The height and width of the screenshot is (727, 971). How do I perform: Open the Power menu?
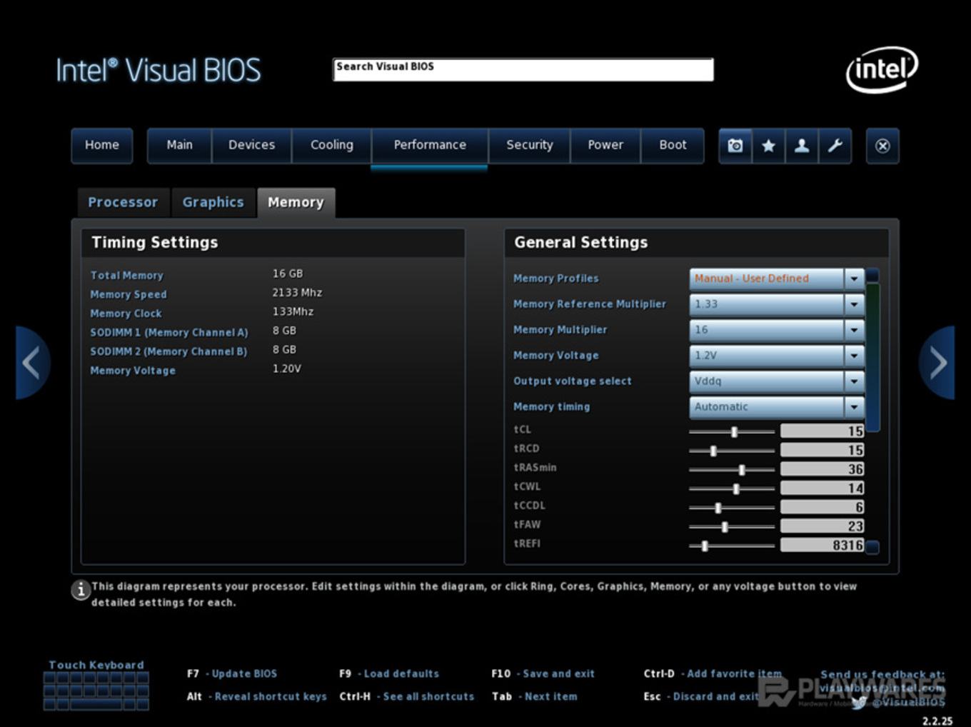pyautogui.click(x=605, y=145)
